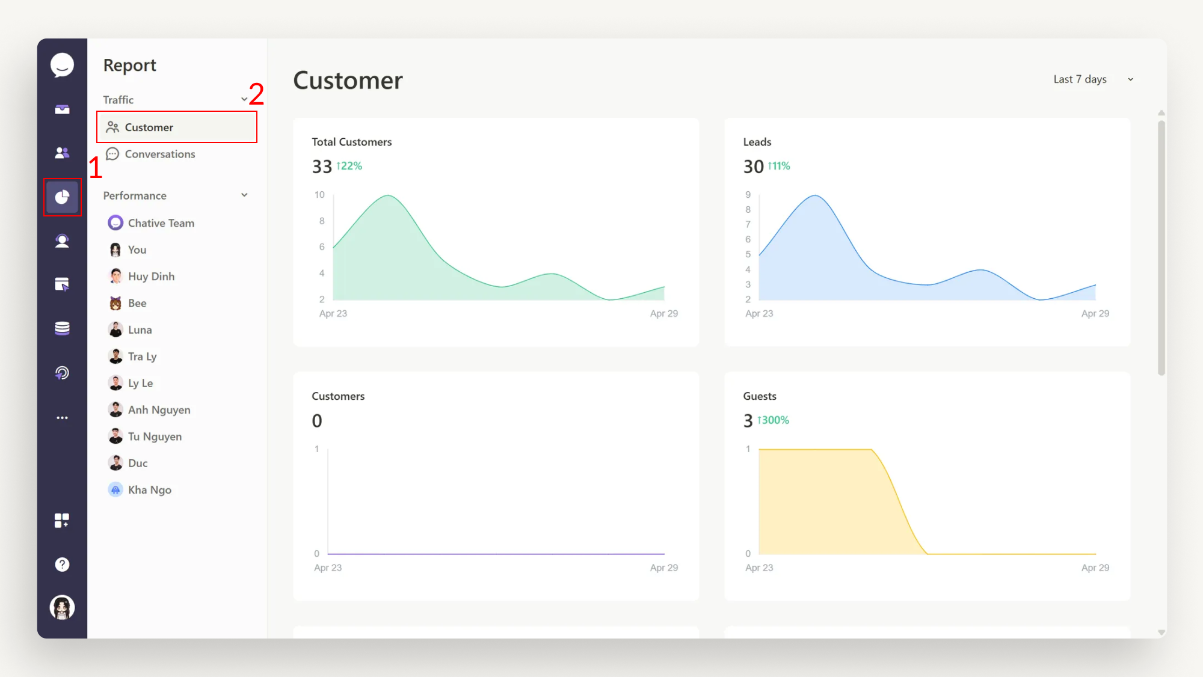Click the more options ellipsis in the sidebar

[x=63, y=417]
